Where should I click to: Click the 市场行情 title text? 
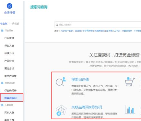tap(9, 13)
